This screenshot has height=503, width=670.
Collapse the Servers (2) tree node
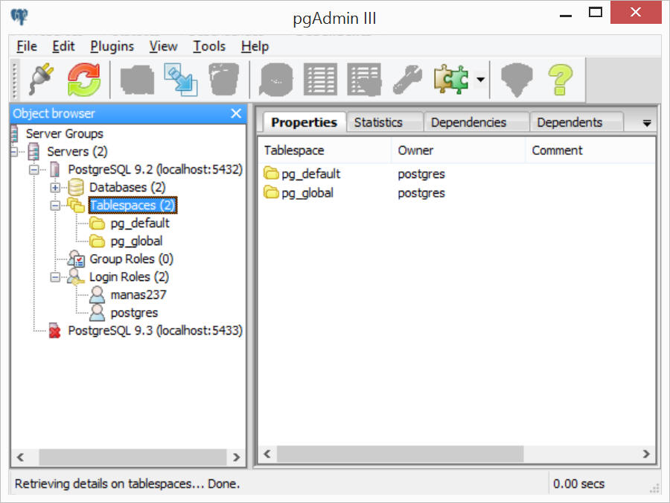click(13, 151)
